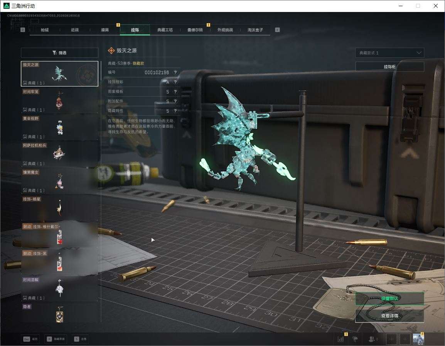Click the E next-tab key icon
445x346 pixels.
278,30
